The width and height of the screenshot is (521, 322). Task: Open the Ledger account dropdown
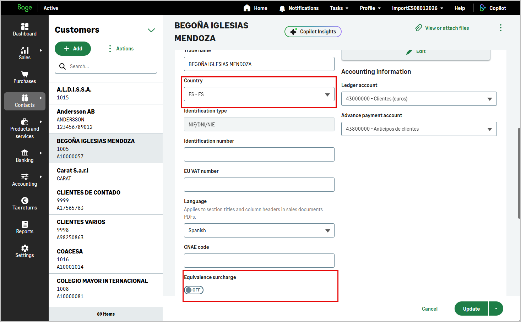coord(419,99)
